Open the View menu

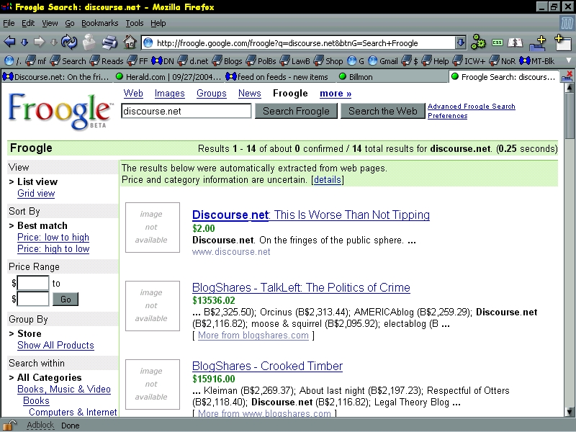[x=50, y=23]
